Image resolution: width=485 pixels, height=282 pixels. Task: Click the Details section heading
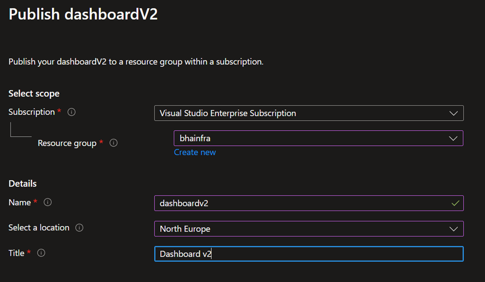pyautogui.click(x=22, y=184)
